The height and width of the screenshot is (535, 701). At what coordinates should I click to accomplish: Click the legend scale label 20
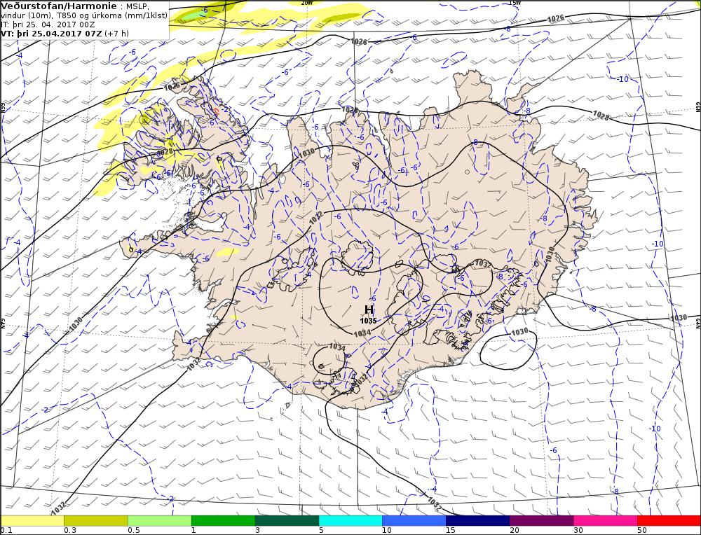515,531
